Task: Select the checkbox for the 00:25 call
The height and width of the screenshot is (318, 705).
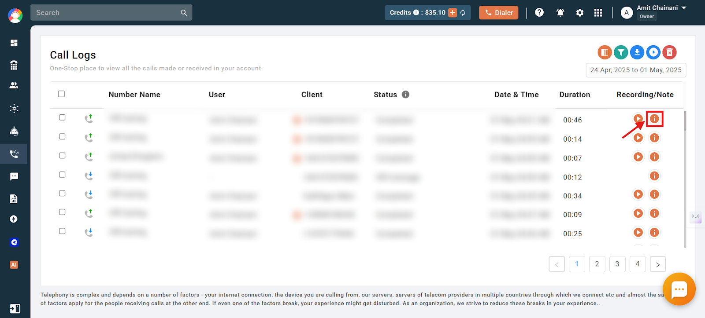Action: tap(62, 231)
